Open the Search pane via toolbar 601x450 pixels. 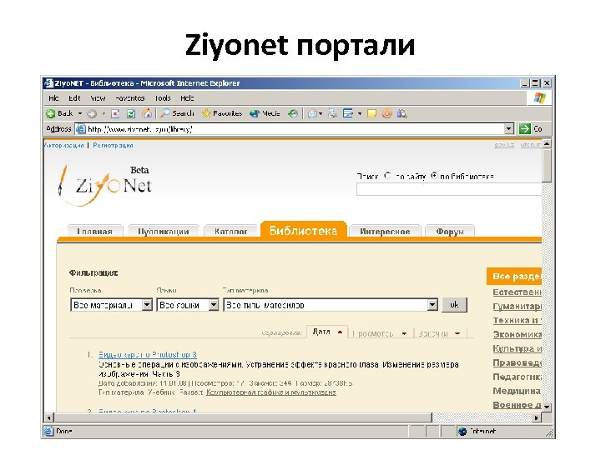(178, 113)
